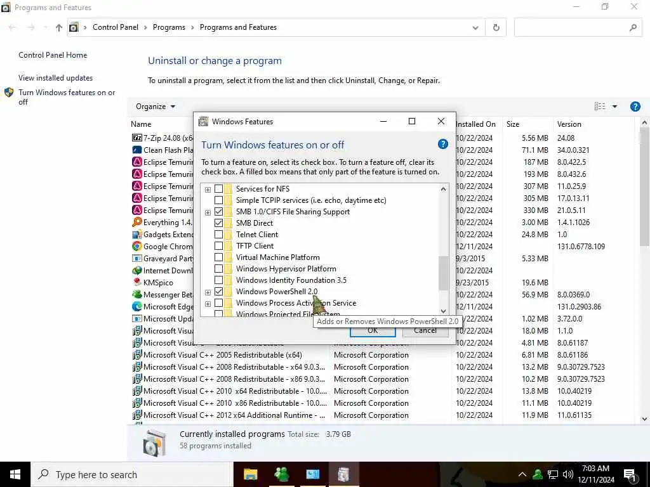Expand the Control Panel breadcrumb chevron
650x487 pixels.
click(145, 27)
